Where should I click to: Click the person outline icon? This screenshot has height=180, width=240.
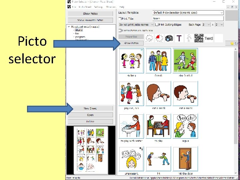(189, 38)
